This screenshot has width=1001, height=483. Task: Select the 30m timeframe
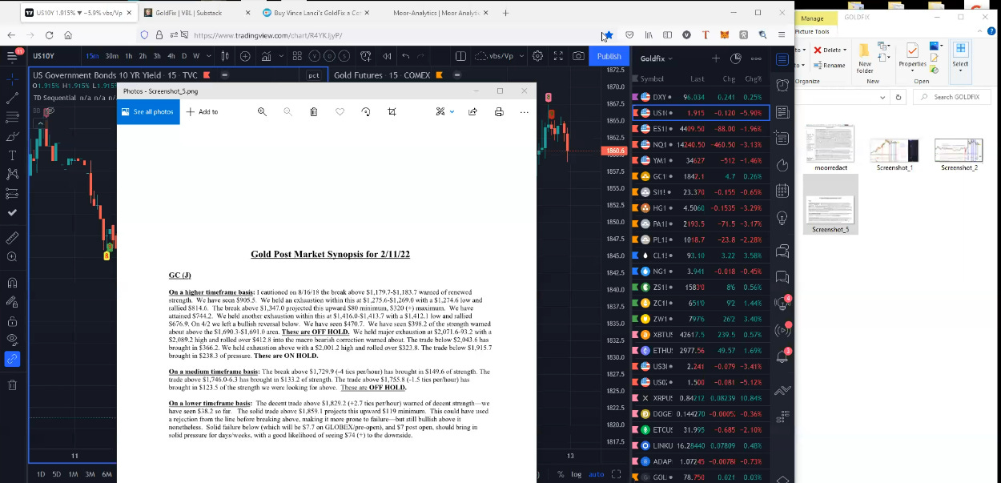[112, 56]
